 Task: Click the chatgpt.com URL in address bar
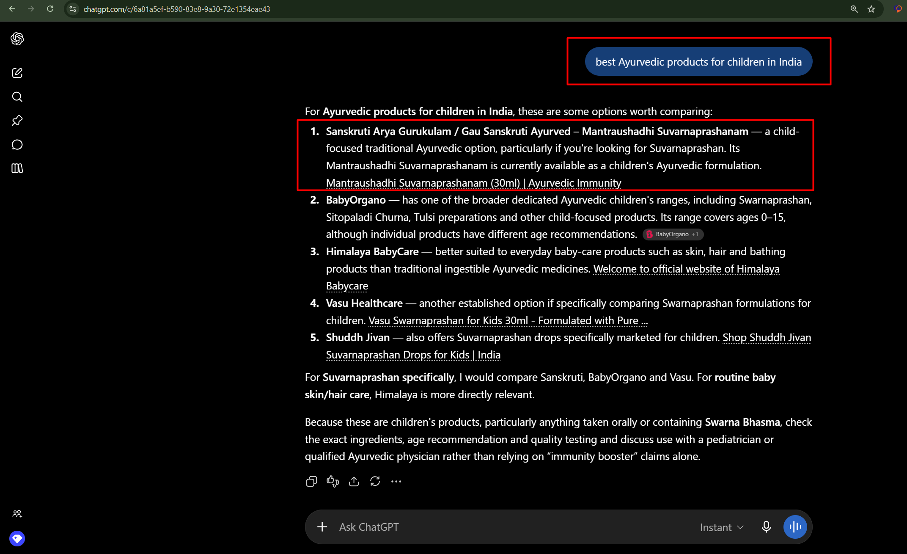[x=176, y=9]
